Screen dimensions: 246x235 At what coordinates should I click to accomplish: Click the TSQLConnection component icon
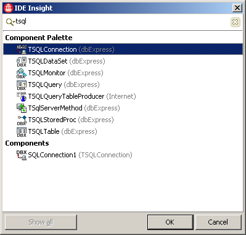point(22,49)
